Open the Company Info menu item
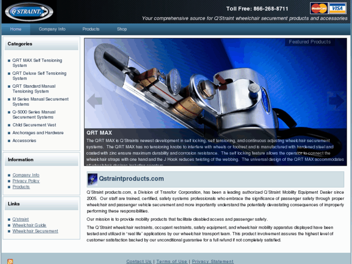This screenshot has height=264, width=352. pos(52,29)
